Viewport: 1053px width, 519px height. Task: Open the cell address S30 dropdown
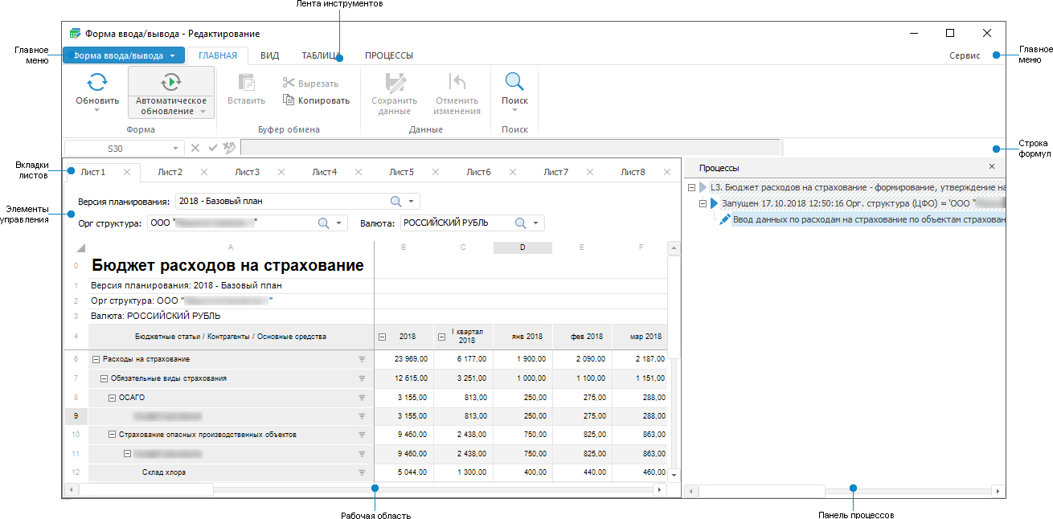click(176, 149)
